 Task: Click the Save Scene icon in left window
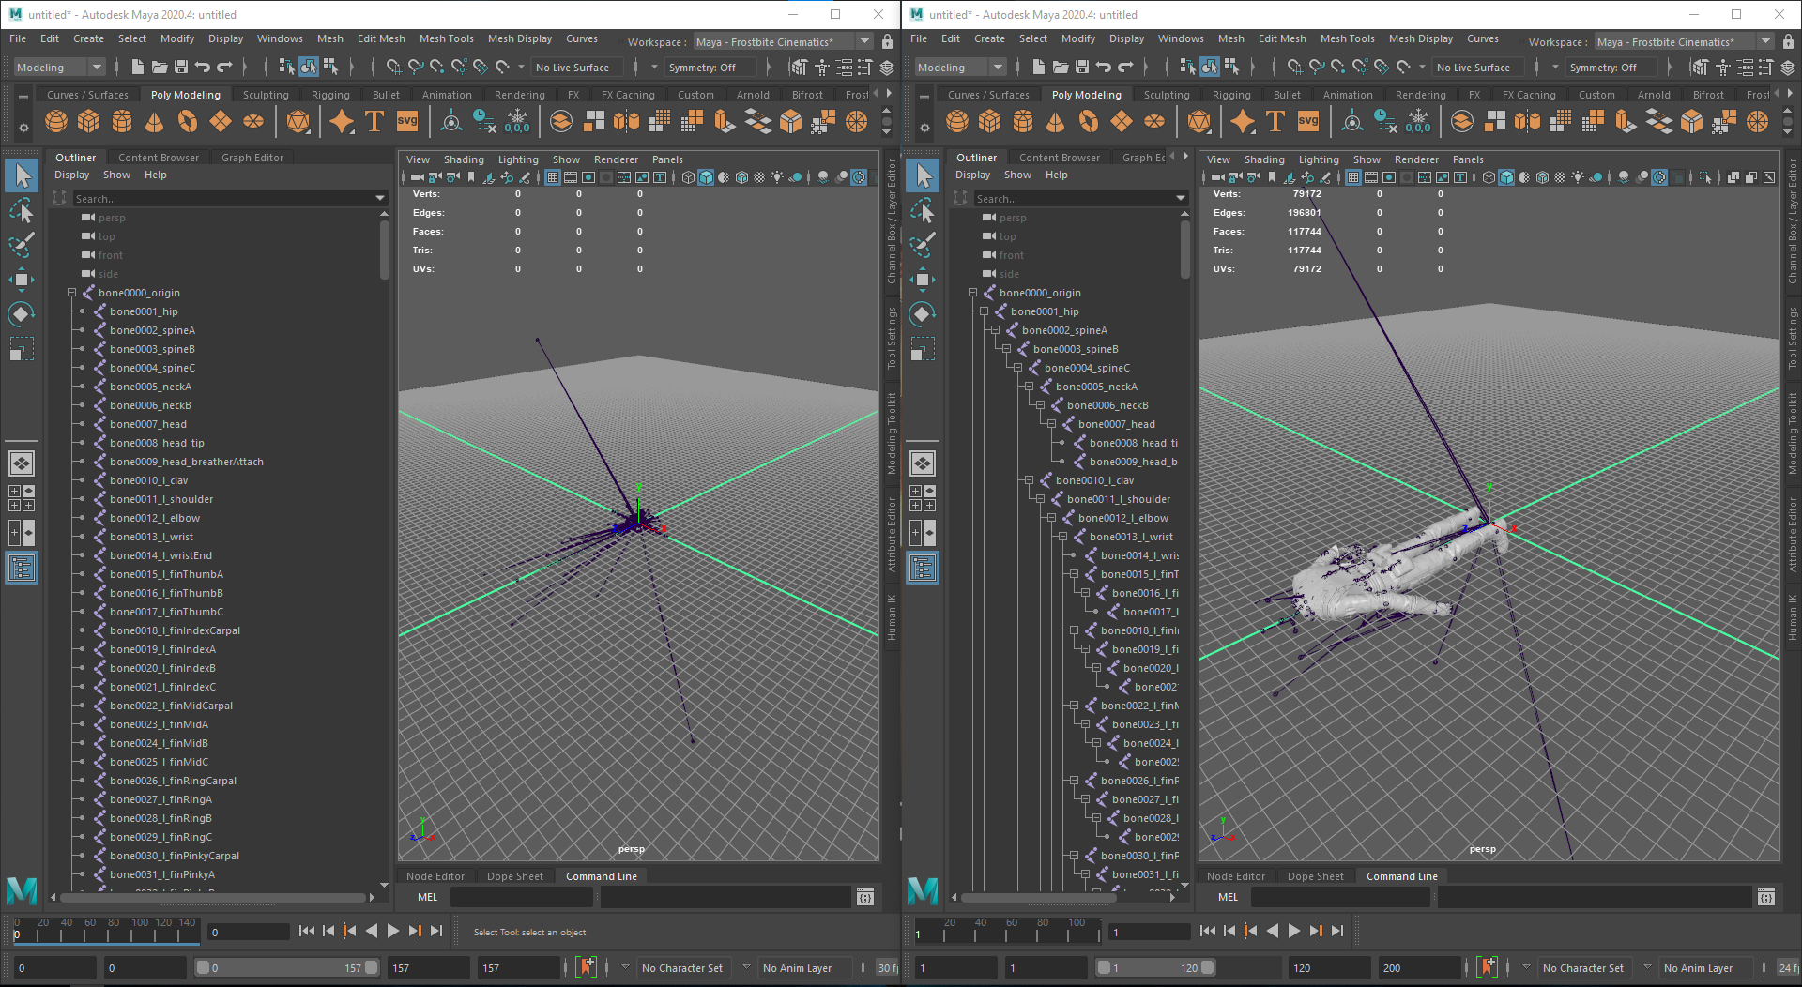(181, 67)
